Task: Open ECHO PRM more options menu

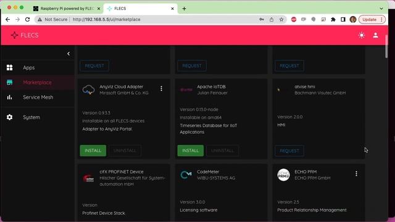Action: (356, 174)
